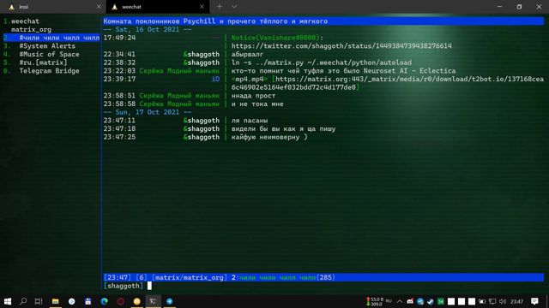
Task: Click the 'абырвалг' message
Action: coord(247,55)
